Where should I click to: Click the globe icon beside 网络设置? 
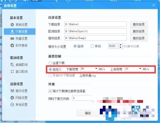pyautogui.click(x=12, y=98)
